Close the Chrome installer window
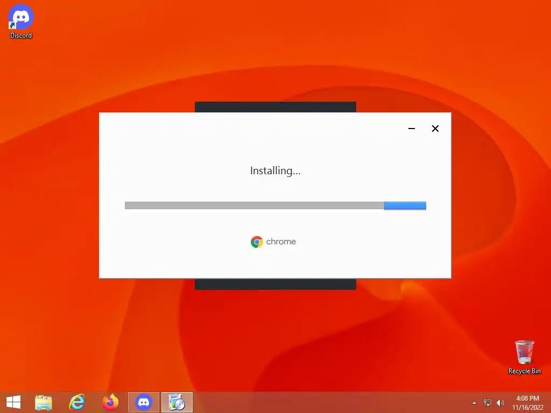 435,129
